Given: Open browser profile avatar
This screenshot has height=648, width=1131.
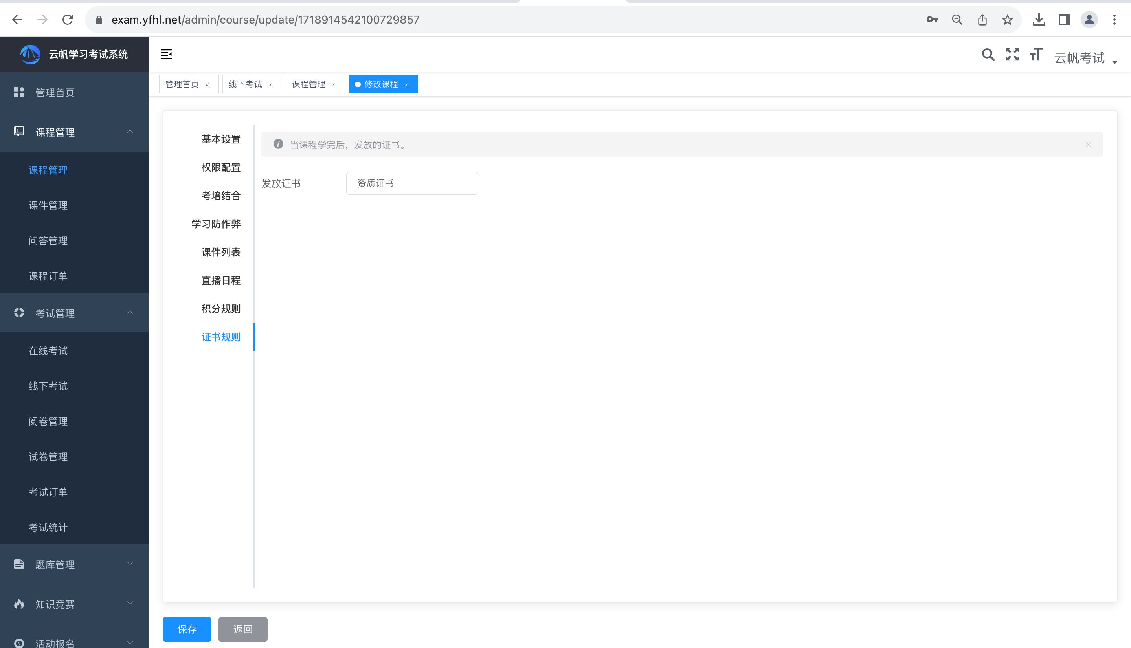Looking at the screenshot, I should click(x=1089, y=20).
